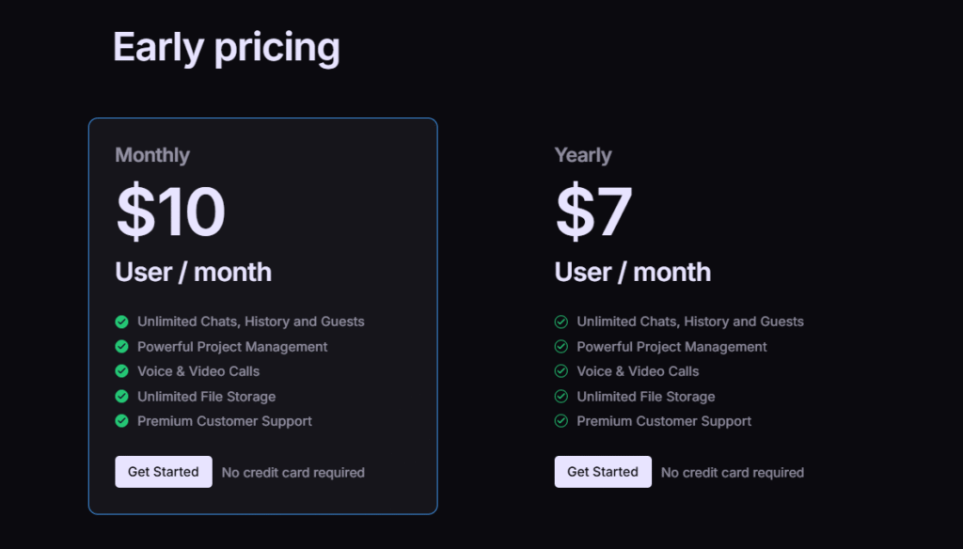Click the $10 monthly price
This screenshot has height=549, width=963.
pyautogui.click(x=170, y=212)
